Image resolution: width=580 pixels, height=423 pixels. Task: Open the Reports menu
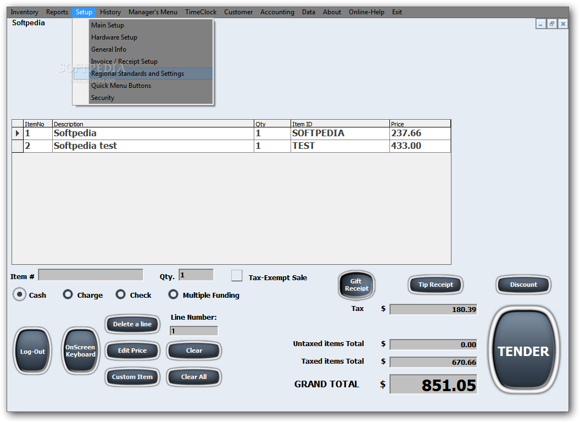point(57,12)
